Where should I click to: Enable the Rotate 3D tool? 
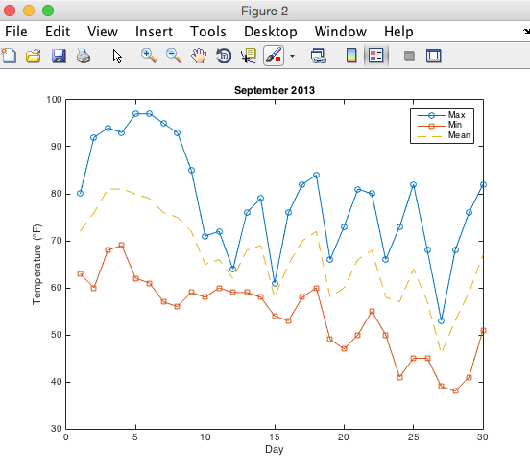click(x=224, y=56)
